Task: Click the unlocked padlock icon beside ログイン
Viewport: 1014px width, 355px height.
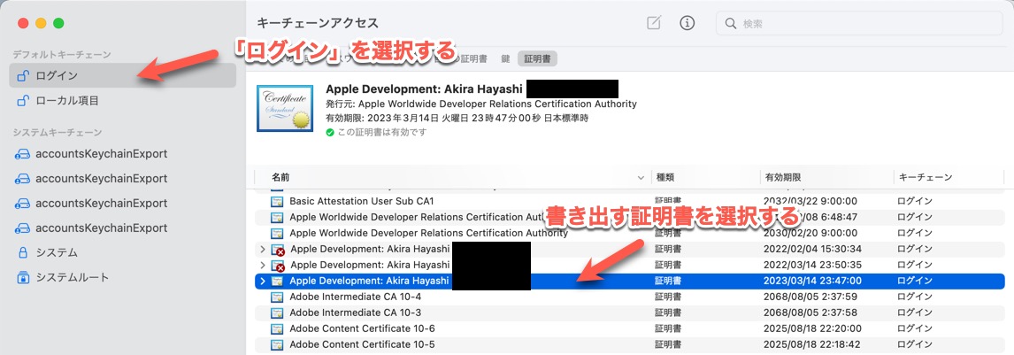Action: (23, 76)
